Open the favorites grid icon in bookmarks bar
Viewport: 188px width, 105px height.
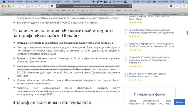coord(3,10)
